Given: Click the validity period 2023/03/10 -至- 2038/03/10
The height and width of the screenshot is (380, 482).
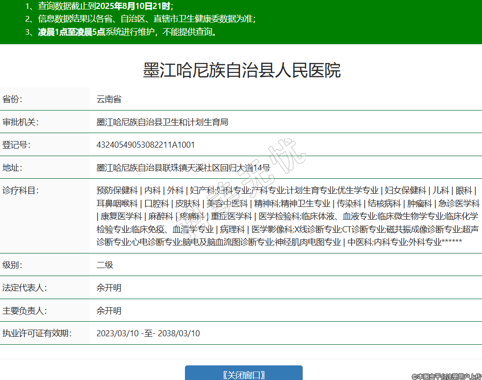Looking at the screenshot, I should point(148,333).
